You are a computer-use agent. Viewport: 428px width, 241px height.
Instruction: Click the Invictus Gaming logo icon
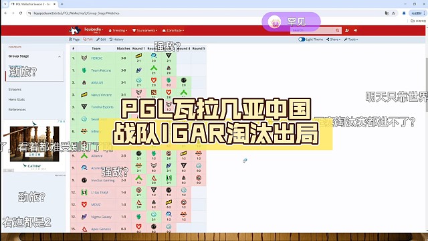[84, 180]
